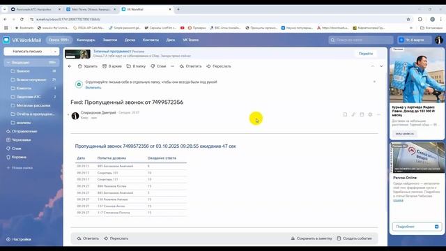Open a new browser tab with plus
This screenshot has height=251, width=446.
178,9
